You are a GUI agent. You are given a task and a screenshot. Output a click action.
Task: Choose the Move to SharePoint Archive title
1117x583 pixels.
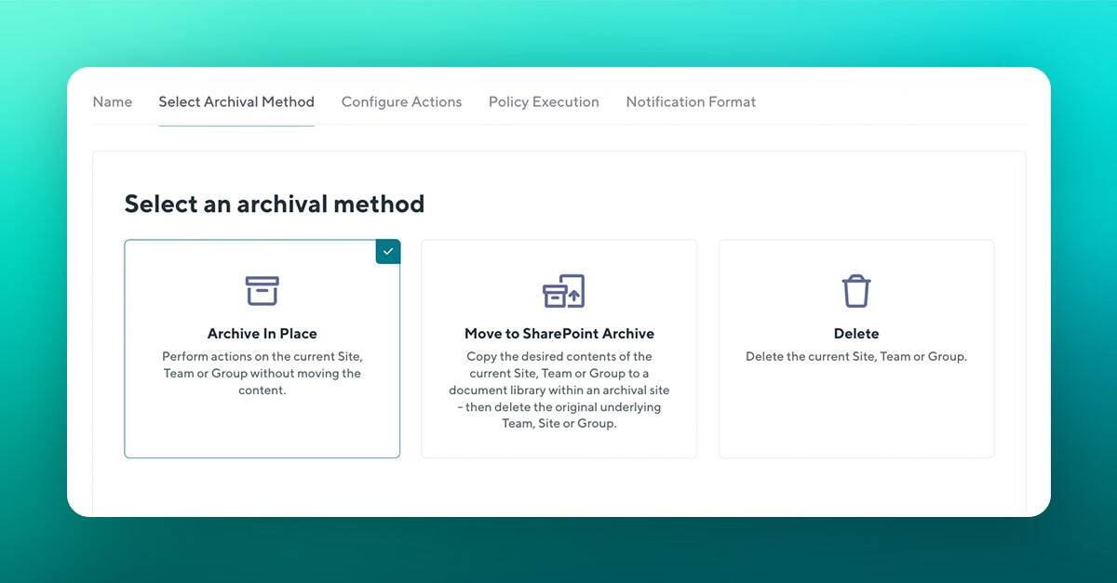559,334
